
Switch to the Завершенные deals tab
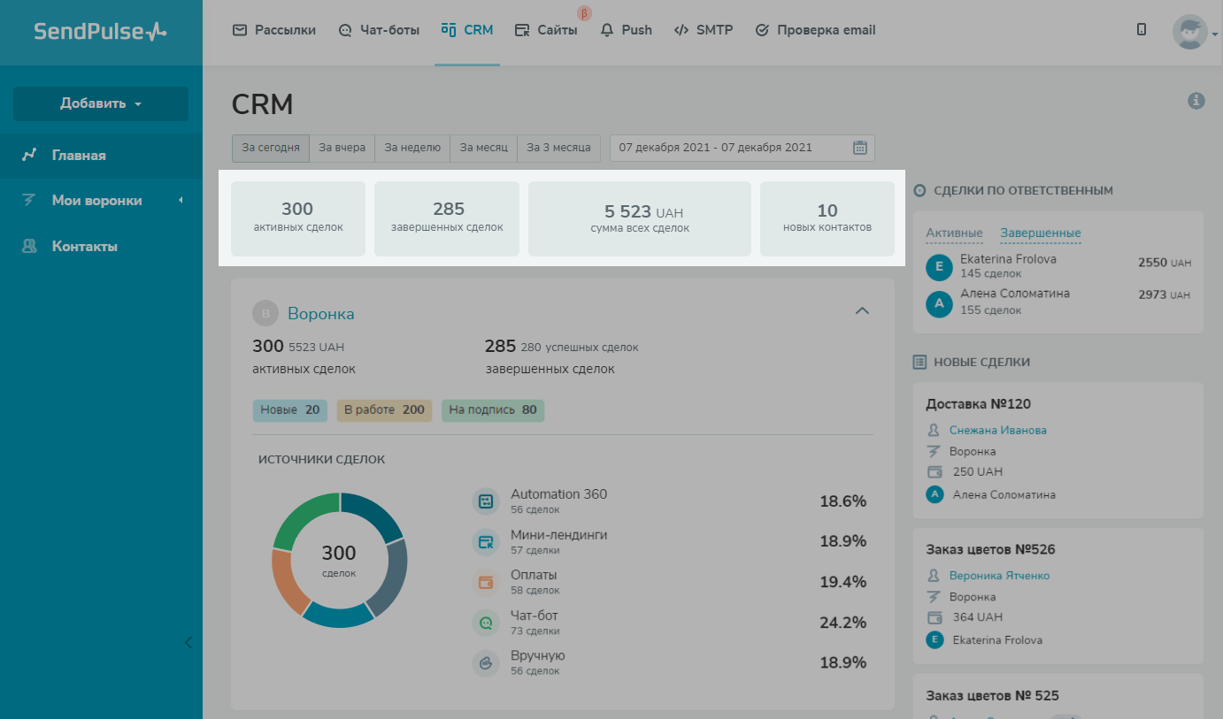coord(1041,233)
